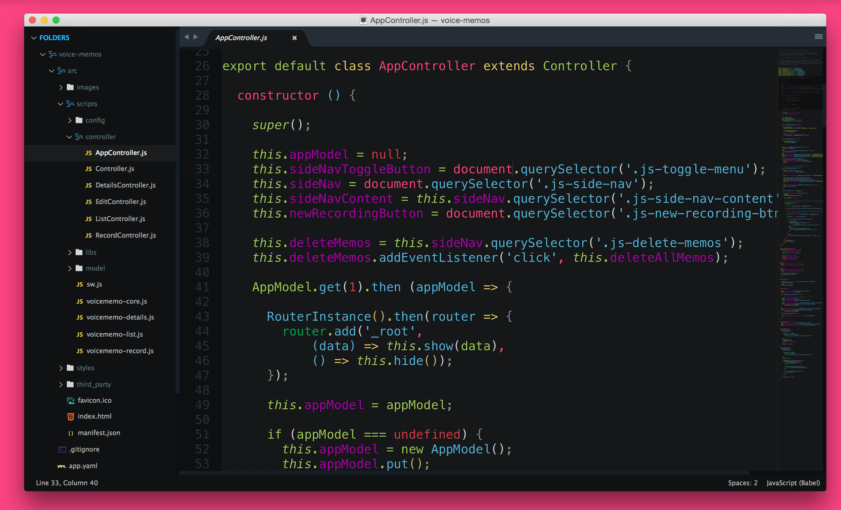
Task: Click the braces icon next to manifest.json
Action: [71, 433]
